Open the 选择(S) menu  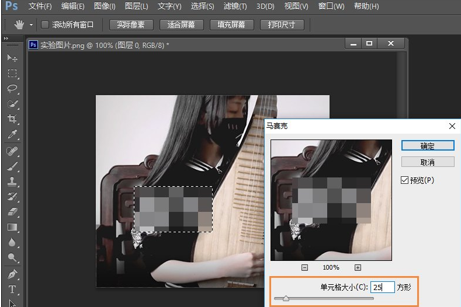202,6
